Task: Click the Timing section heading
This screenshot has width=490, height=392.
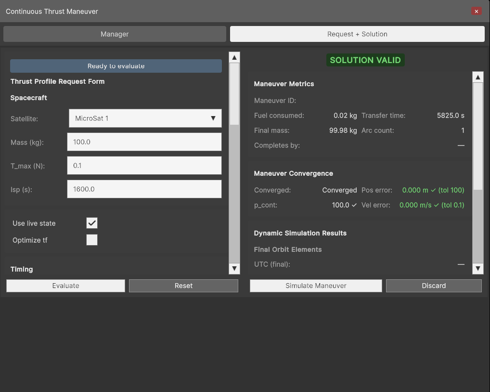Action: coord(22,269)
